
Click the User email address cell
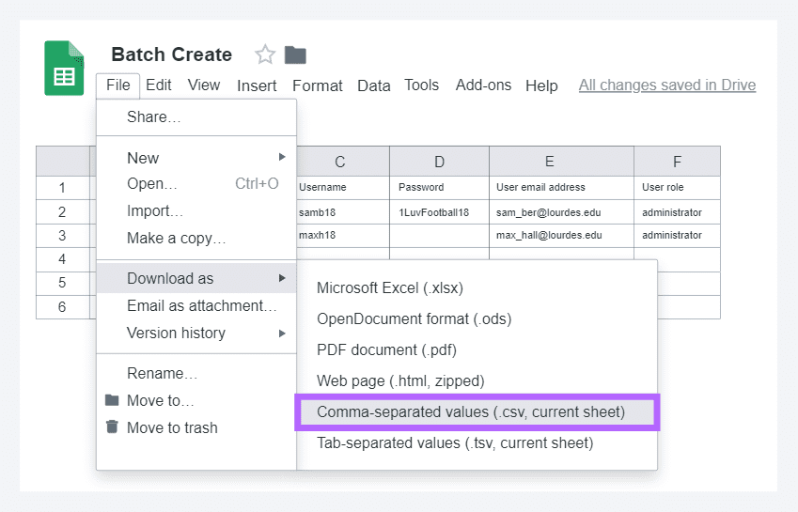click(561, 188)
